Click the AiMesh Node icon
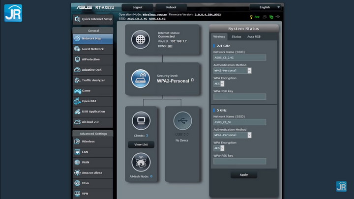This screenshot has width=354, height=199. [141, 162]
